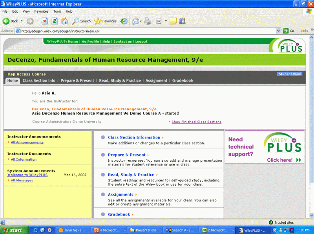Open All Messages link
The image size is (314, 234).
[x=22, y=181]
